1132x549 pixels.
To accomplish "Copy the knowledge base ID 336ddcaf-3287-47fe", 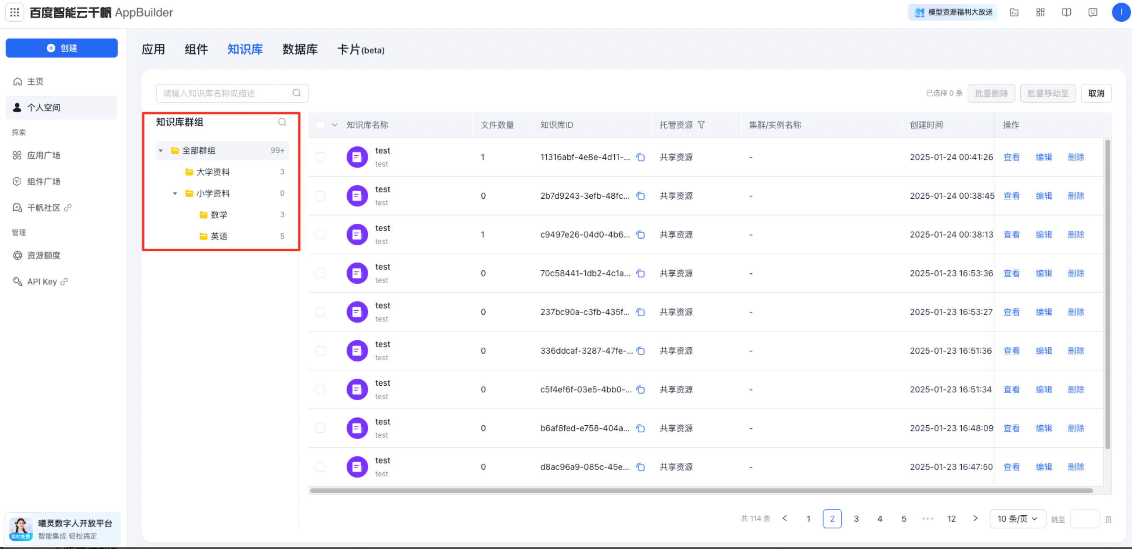I will tap(641, 350).
